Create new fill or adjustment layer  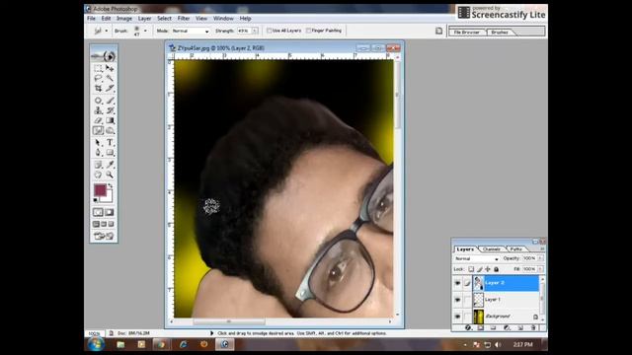click(507, 327)
